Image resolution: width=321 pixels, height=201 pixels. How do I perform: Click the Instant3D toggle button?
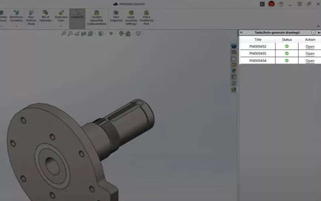pyautogui.click(x=77, y=17)
